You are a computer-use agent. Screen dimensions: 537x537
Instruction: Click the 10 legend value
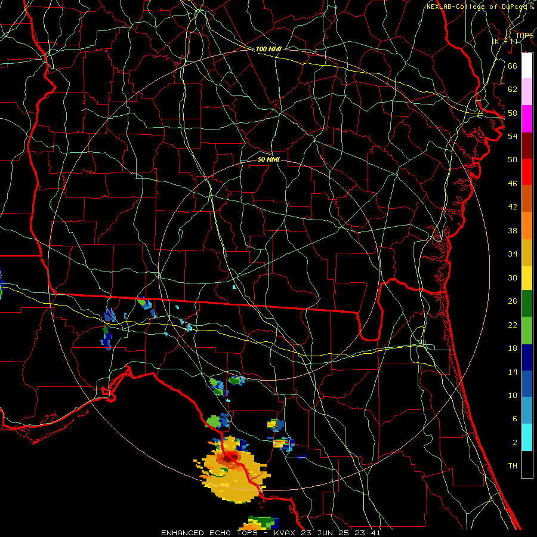513,395
